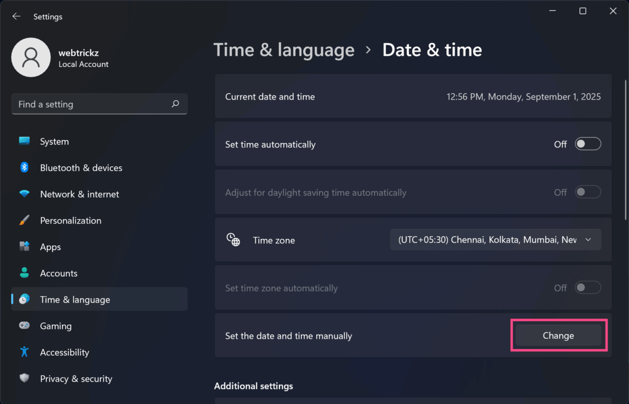Select the Network & internet icon
Image resolution: width=629 pixels, height=404 pixels.
[x=24, y=194]
